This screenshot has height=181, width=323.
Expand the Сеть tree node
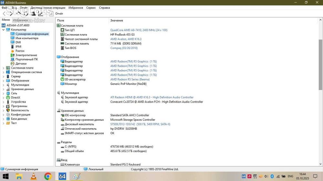3,93
